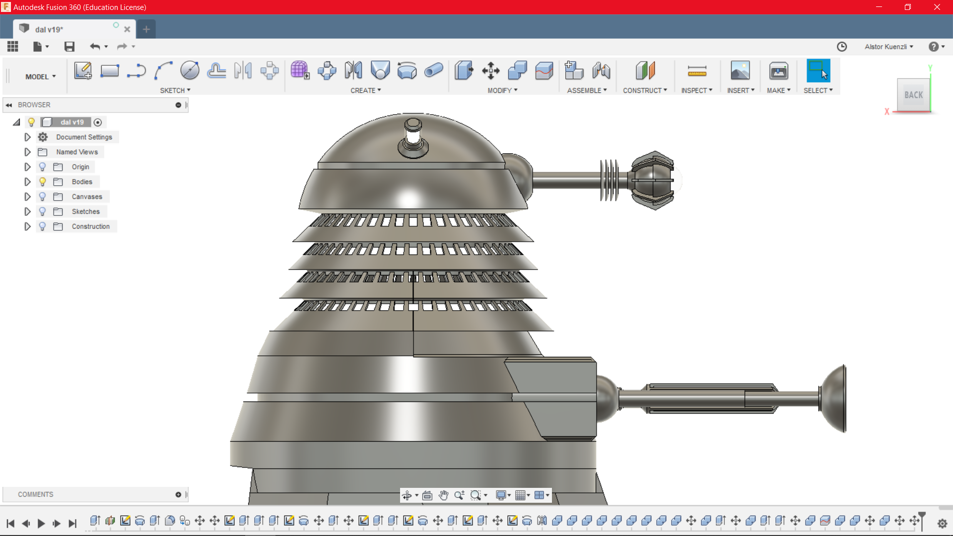Open the Help question mark menu
Image resolution: width=953 pixels, height=536 pixels.
[x=937, y=47]
